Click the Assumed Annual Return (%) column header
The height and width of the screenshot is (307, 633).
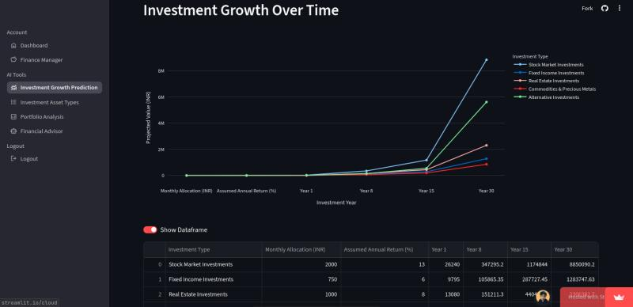[x=385, y=250]
